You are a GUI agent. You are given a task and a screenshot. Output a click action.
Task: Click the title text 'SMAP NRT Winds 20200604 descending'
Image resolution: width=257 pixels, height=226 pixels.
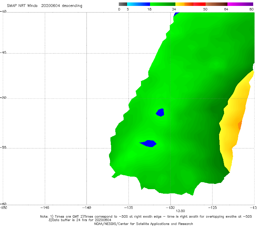pyautogui.click(x=44, y=6)
